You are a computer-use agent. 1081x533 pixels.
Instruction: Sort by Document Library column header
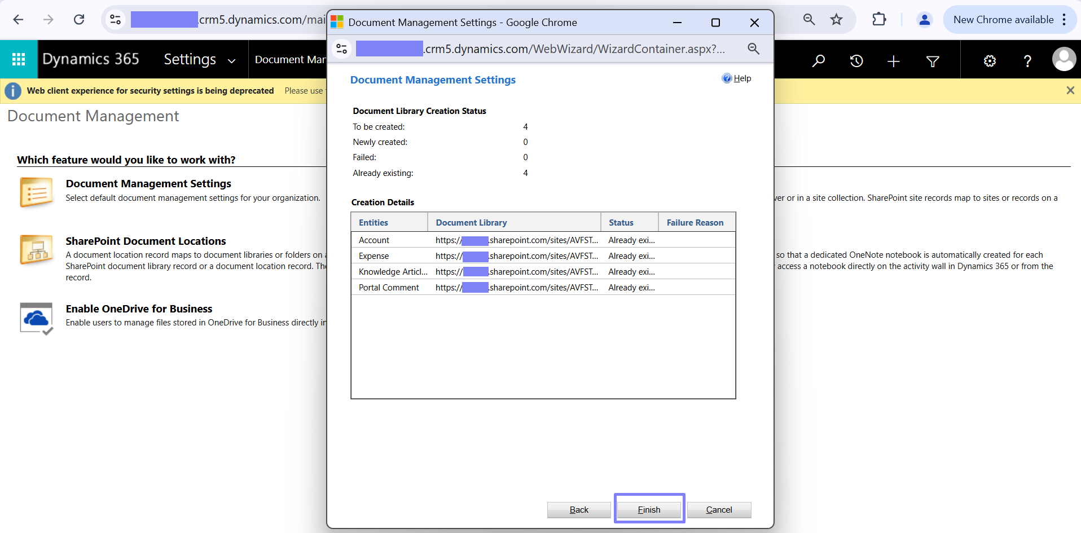coord(514,222)
